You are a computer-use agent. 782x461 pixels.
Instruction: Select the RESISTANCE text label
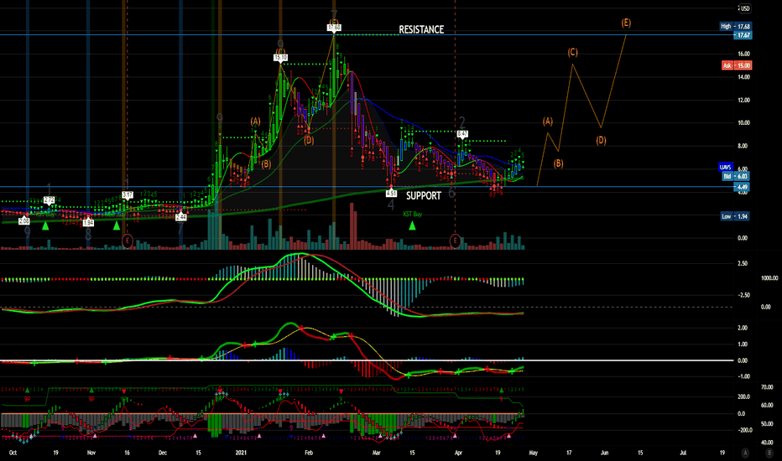point(421,30)
